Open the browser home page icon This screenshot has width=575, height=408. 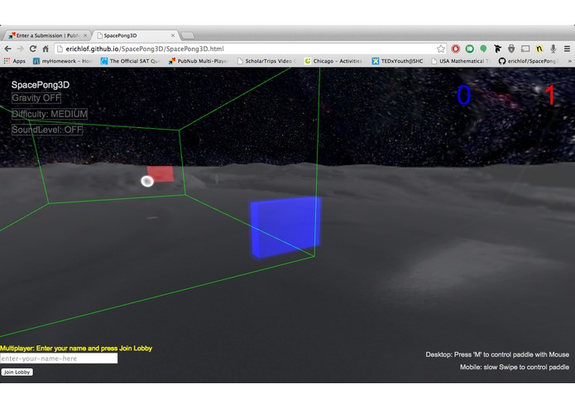(46, 49)
